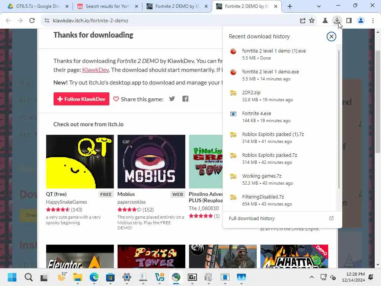The width and height of the screenshot is (381, 286).
Task: Go back to the previous page
Action: pyautogui.click(x=8, y=21)
